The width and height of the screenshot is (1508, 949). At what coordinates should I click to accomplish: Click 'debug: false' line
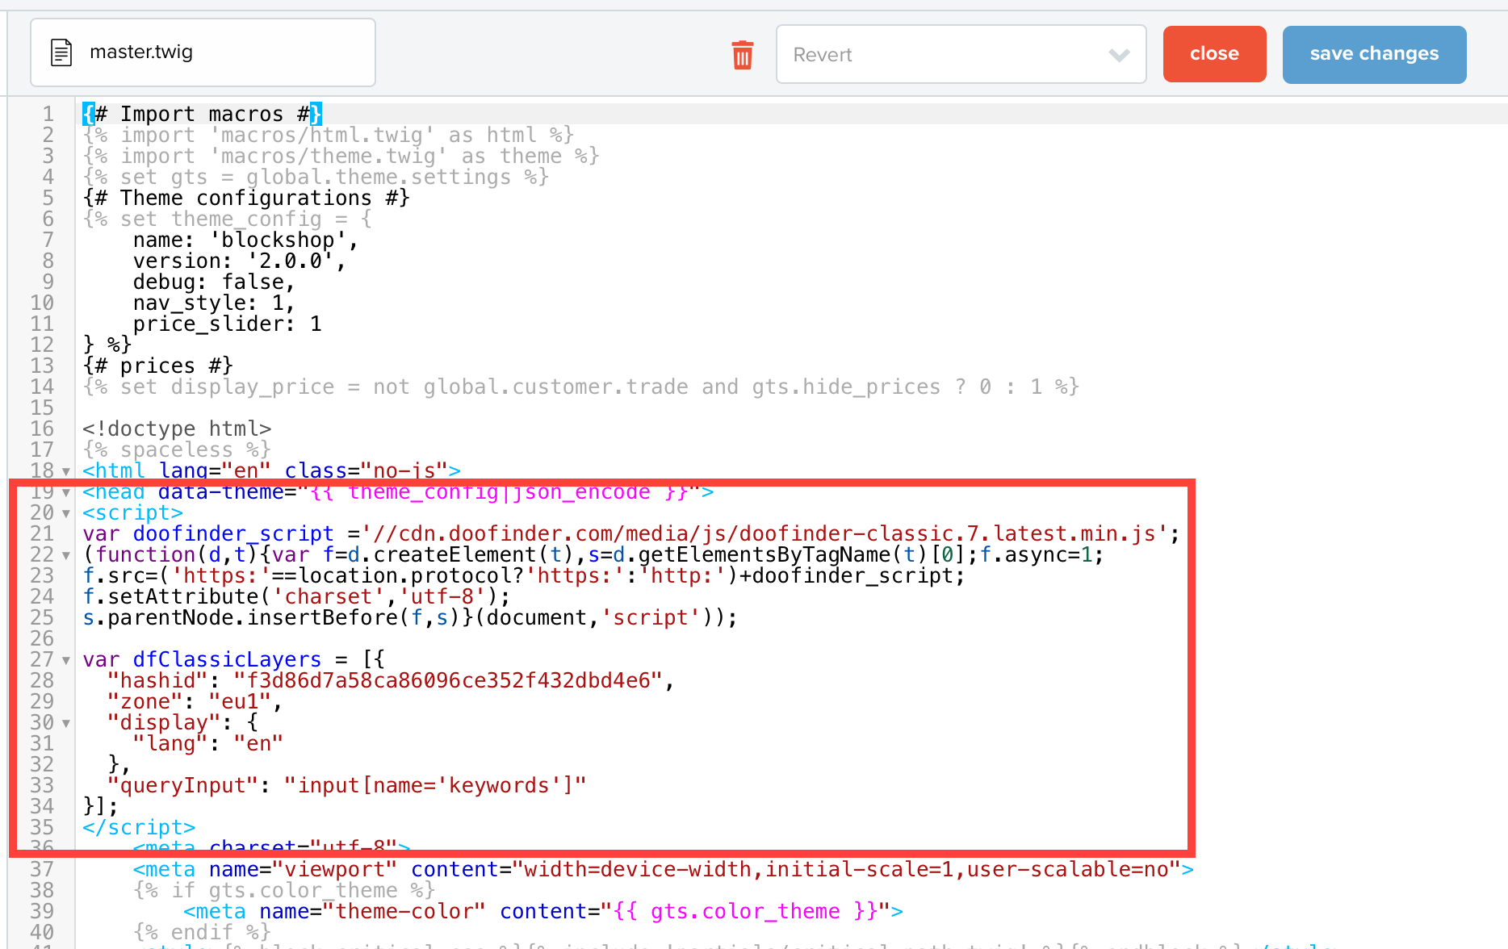click(214, 282)
